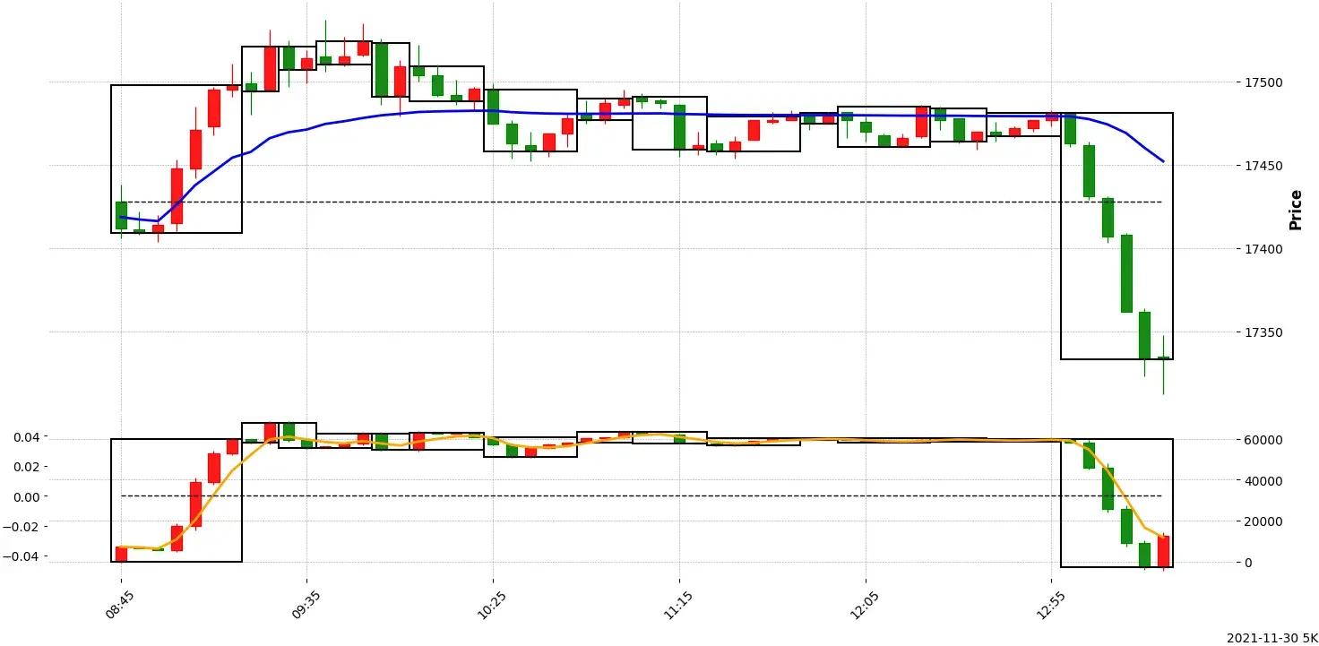Click the 60000 right axis value
Image resolution: width=1319 pixels, height=646 pixels.
(1263, 440)
